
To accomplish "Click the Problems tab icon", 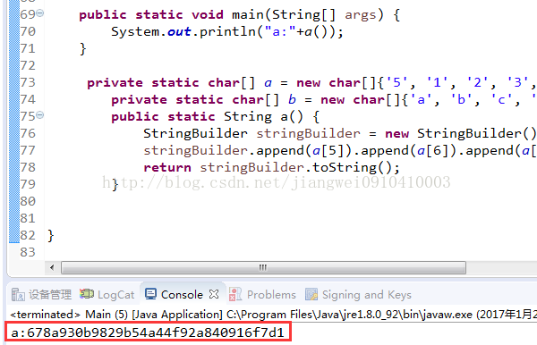I will [x=235, y=294].
